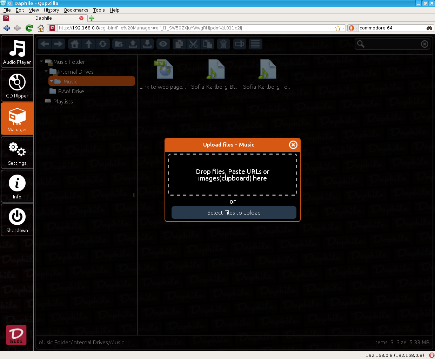Click the tree panel splitter handle
This screenshot has height=359, width=435.
[x=134, y=195]
